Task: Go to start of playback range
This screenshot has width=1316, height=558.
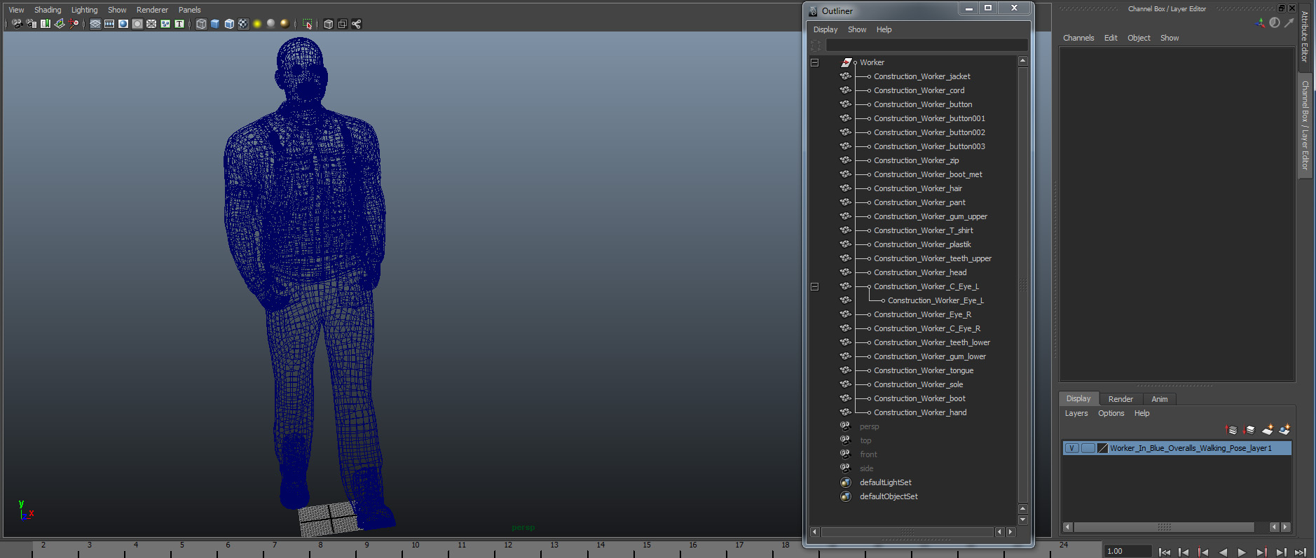Action: click(x=1165, y=552)
